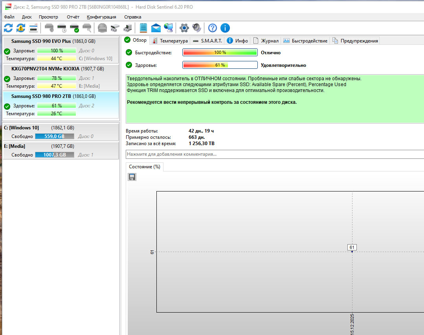Screen dimensions: 424x335
Task: Open the Отчёт menu
Action: coord(73,17)
